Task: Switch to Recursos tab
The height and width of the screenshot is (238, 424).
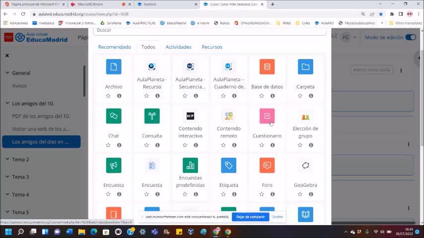Action: (x=212, y=47)
